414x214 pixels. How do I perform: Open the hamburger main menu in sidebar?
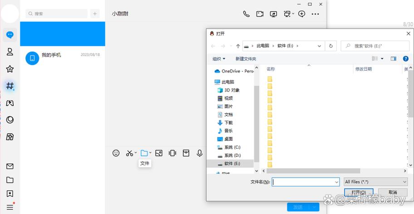[x=10, y=207]
